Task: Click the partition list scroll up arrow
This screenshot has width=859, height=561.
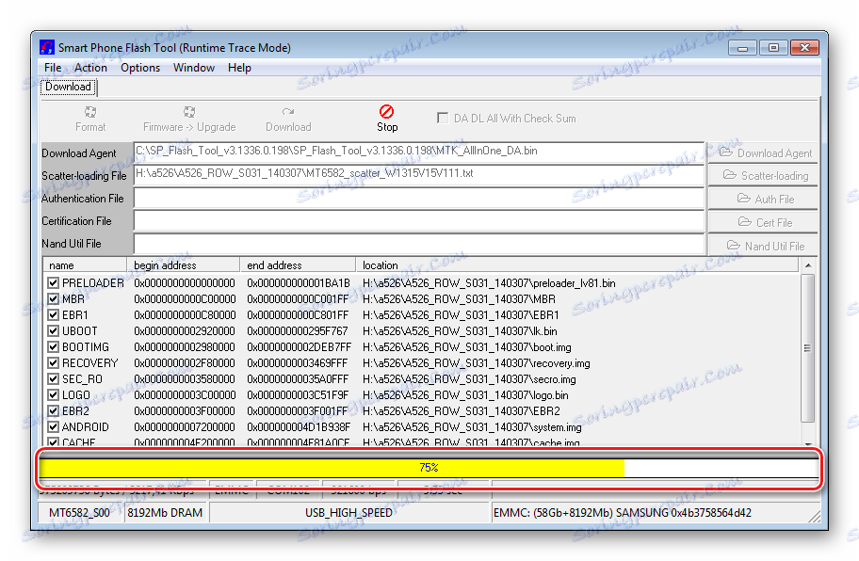Action: click(x=808, y=265)
